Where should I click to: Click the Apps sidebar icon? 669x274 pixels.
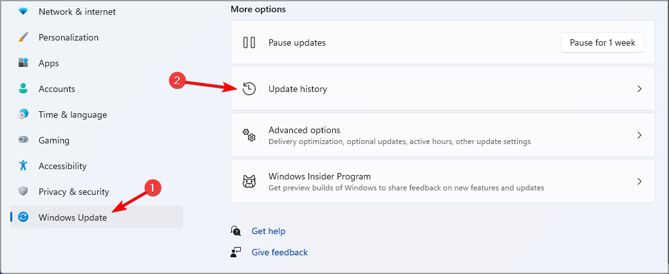[23, 63]
